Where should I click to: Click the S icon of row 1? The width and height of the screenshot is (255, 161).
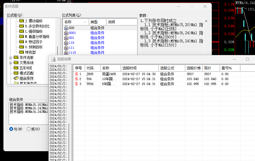click(x=76, y=74)
